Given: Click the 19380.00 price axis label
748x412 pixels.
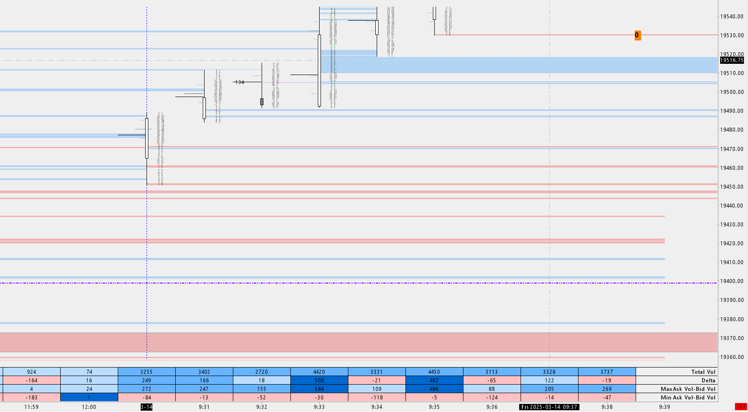Looking at the screenshot, I should (732, 319).
